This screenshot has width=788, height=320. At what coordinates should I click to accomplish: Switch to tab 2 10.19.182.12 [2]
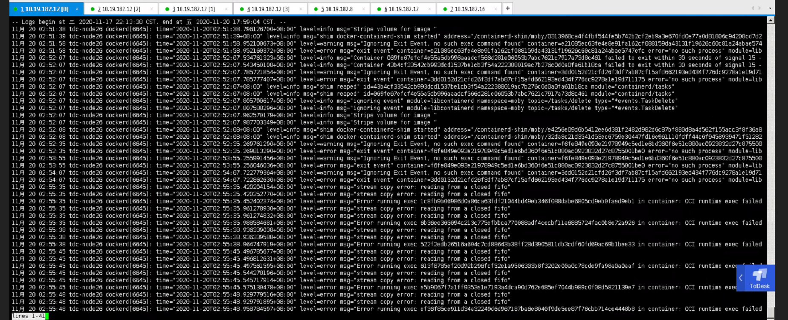(x=119, y=9)
